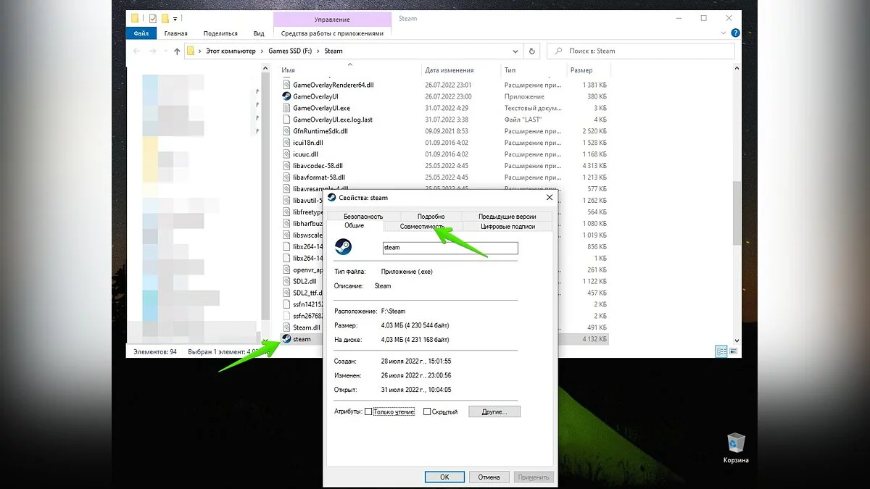Select the steam file icon in the list
The height and width of the screenshot is (489, 870).
[x=286, y=339]
